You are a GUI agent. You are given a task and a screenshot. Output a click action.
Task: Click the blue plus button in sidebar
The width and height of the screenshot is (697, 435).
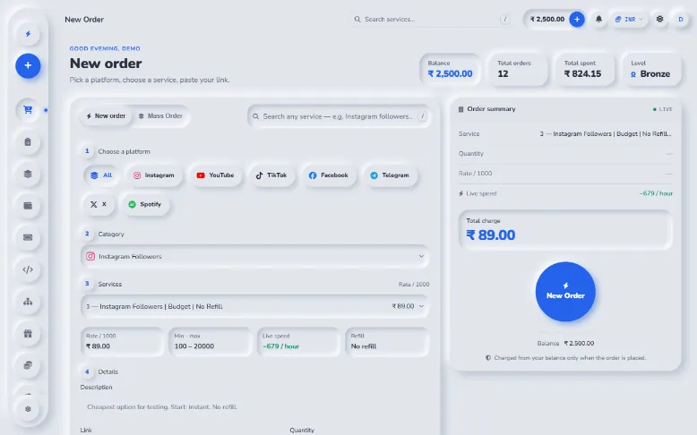coord(28,65)
